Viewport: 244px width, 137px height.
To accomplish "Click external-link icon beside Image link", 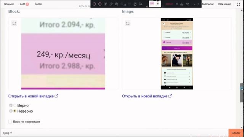I will point(170,96).
